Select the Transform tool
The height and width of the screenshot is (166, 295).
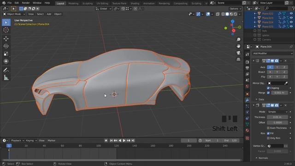pyautogui.click(x=6, y=61)
